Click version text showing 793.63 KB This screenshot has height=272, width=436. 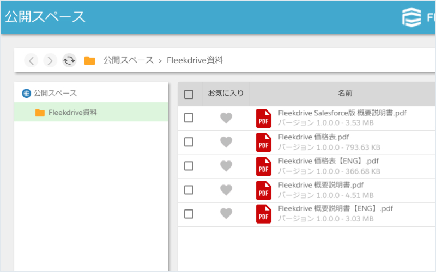click(x=329, y=147)
